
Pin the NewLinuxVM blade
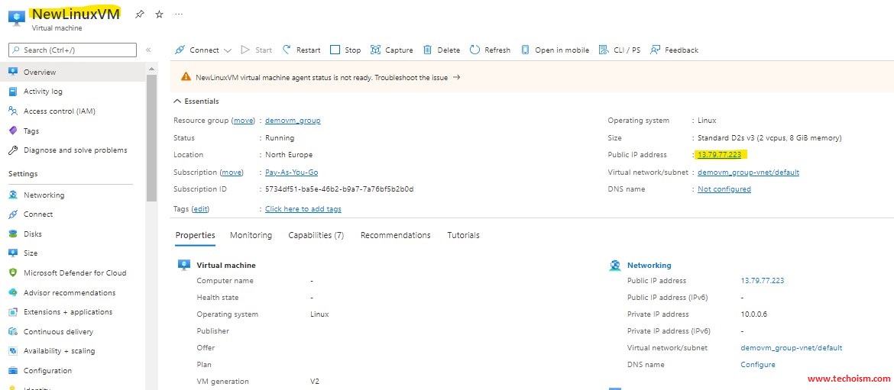(x=140, y=15)
